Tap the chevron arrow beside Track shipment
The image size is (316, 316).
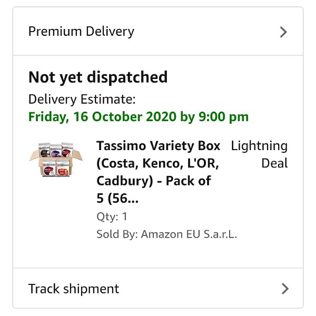(285, 289)
